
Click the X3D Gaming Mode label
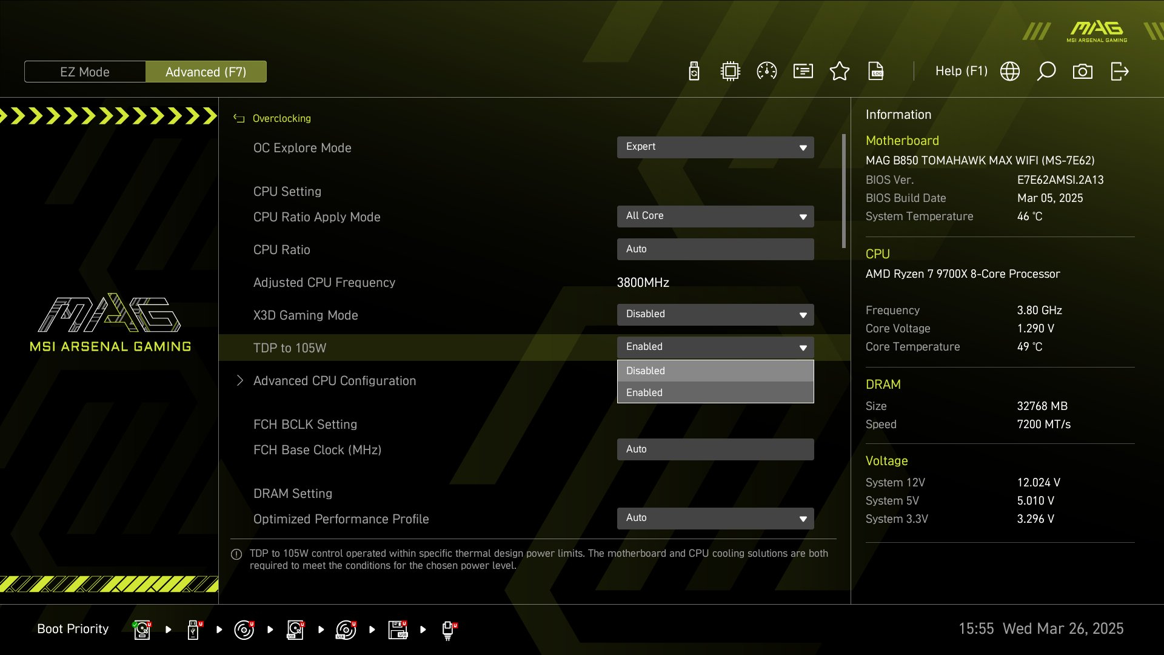point(306,315)
